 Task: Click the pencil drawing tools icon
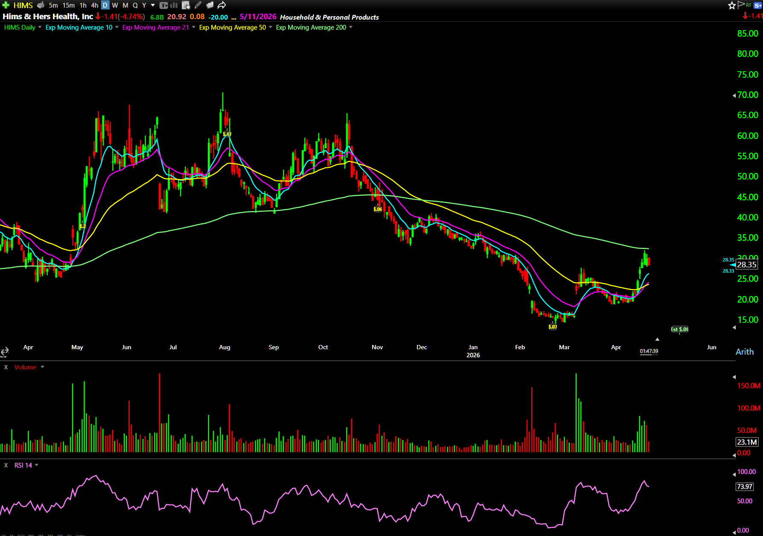pyautogui.click(x=198, y=5)
